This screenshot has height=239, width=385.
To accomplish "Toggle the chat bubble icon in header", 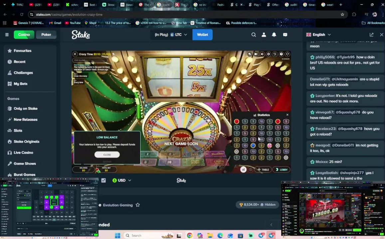I will coord(285,35).
